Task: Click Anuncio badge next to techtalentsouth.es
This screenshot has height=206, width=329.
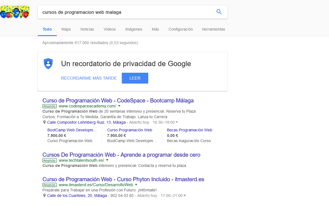Action: pyautogui.click(x=50, y=161)
